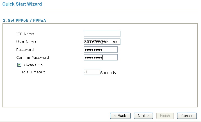
Task: Click the Idle Timeout label
Action: 33,72
